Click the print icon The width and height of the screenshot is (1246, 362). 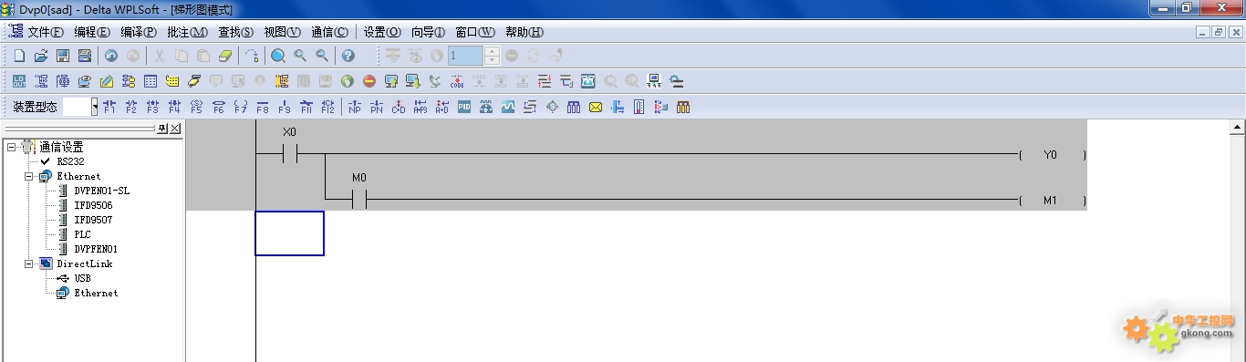(85, 56)
